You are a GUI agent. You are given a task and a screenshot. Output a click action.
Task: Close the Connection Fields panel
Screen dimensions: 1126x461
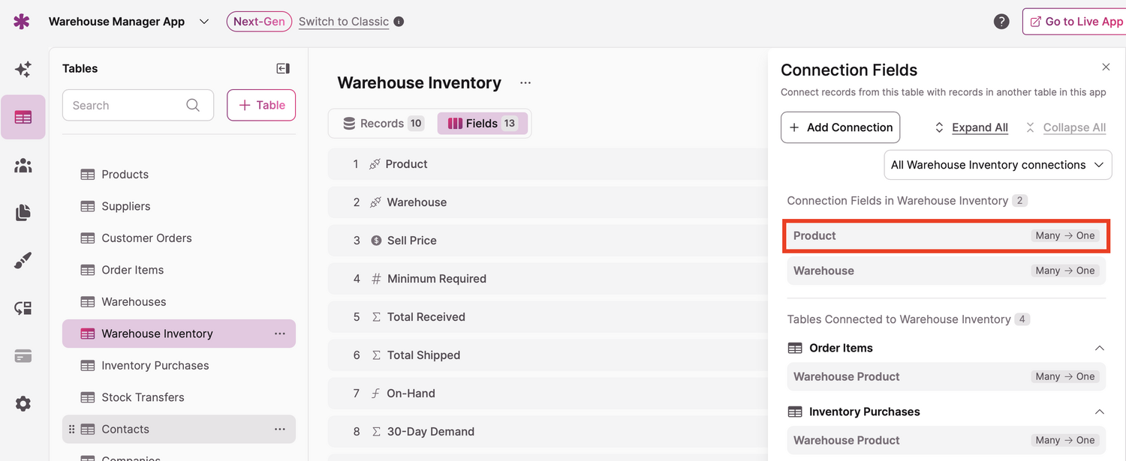click(1106, 67)
